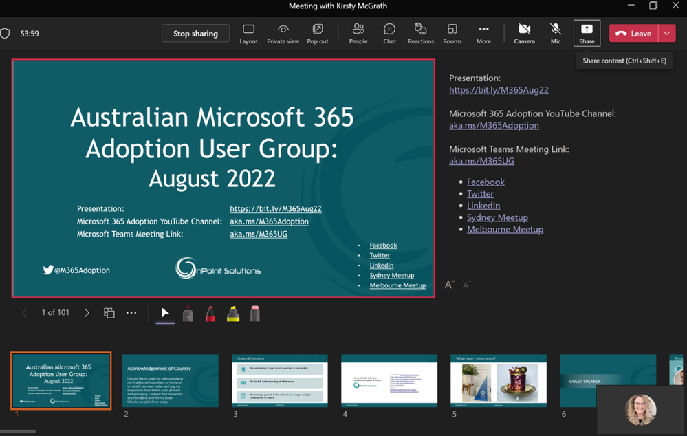Select the laser pointer tool

click(188, 314)
